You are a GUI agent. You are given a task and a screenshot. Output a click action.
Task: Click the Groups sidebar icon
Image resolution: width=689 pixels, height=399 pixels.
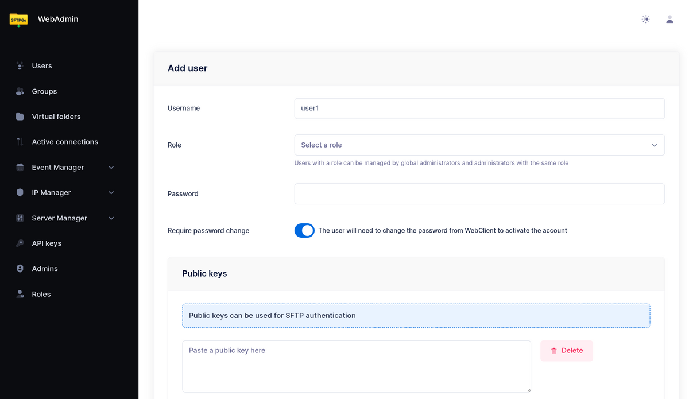[20, 91]
